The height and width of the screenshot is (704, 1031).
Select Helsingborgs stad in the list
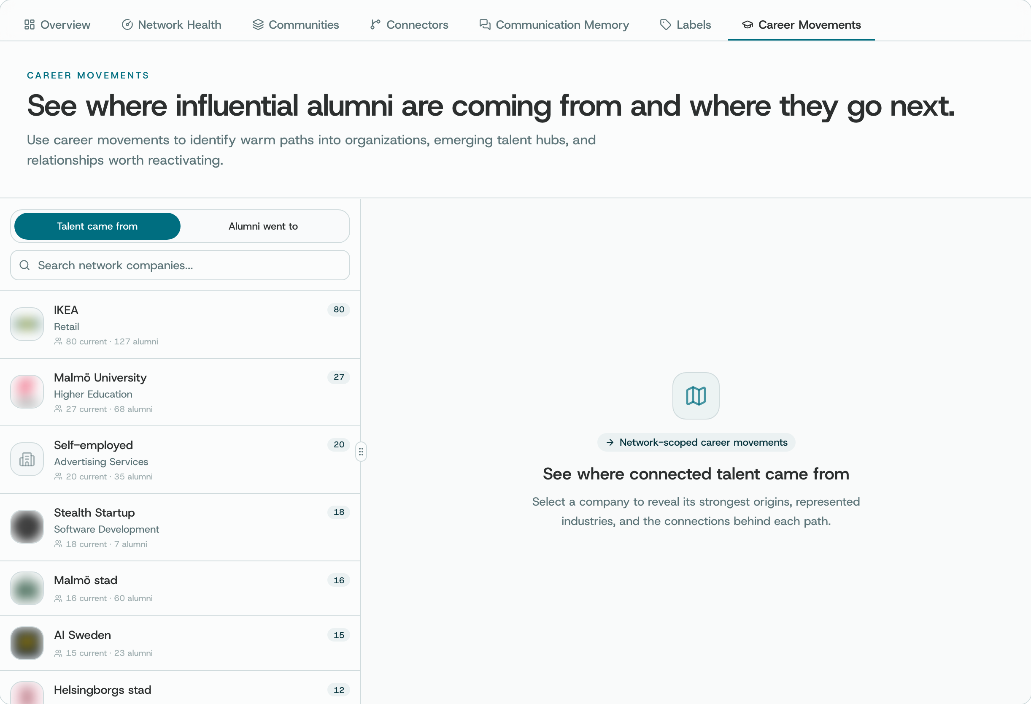pos(180,688)
